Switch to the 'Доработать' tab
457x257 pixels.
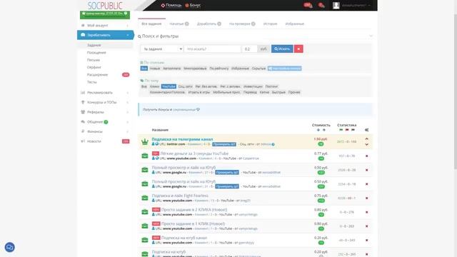click(x=209, y=24)
